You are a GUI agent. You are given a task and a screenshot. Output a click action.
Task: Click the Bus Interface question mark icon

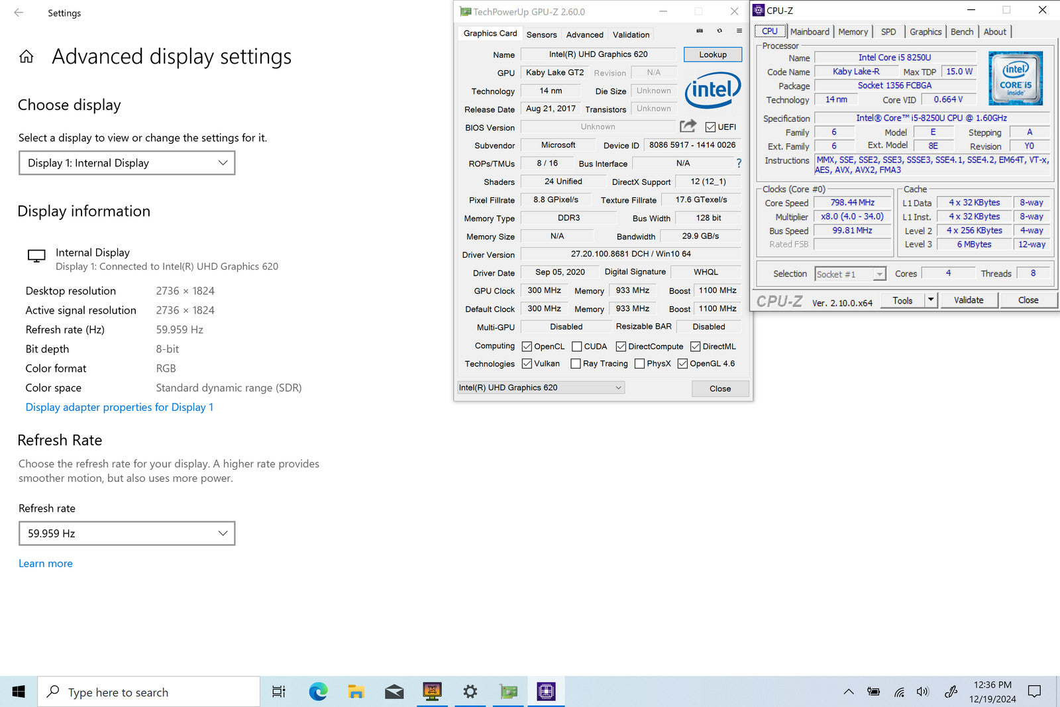click(x=739, y=163)
